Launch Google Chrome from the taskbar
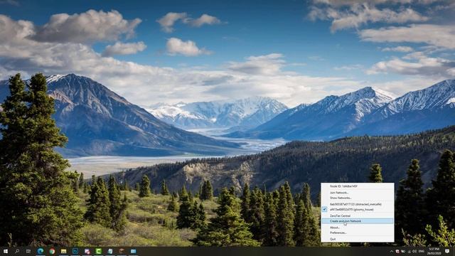This screenshot has height=256, width=455. pyautogui.click(x=52, y=251)
